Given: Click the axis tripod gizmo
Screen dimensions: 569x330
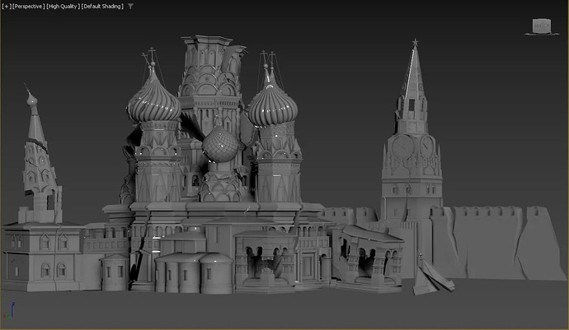Looking at the screenshot, I should point(9,310).
